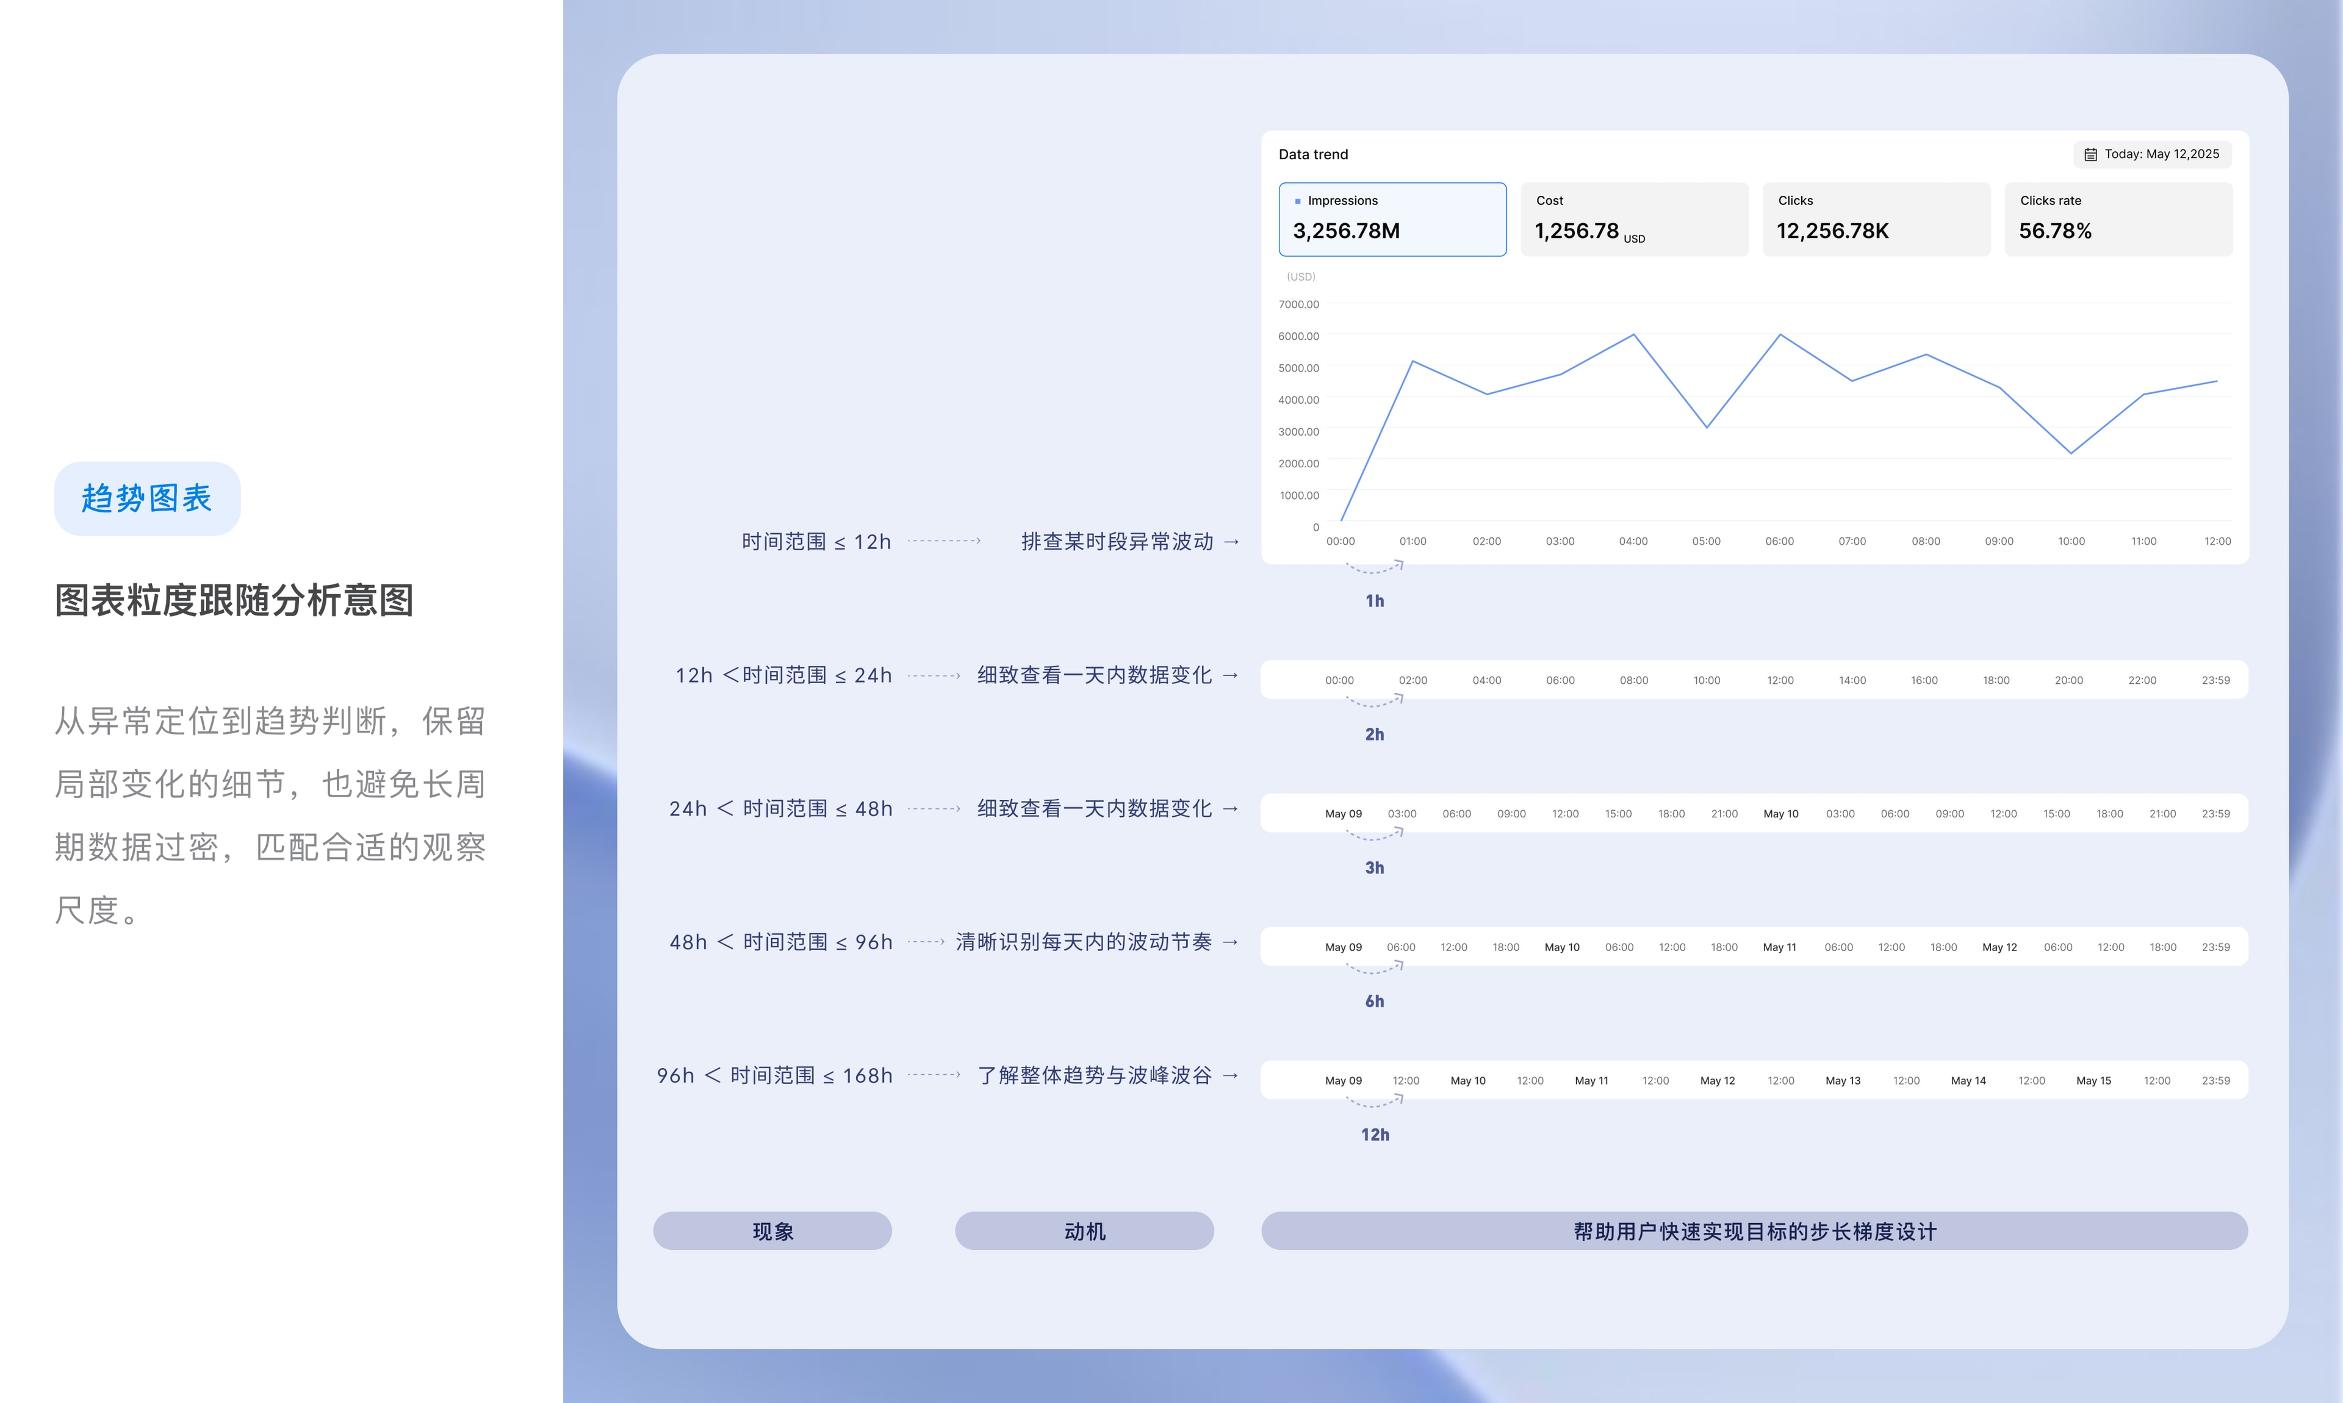Viewport: 2343px width, 1403px height.
Task: Click the 帮助用户快速实现目标的步长梯度设计 pill
Action: (1754, 1231)
